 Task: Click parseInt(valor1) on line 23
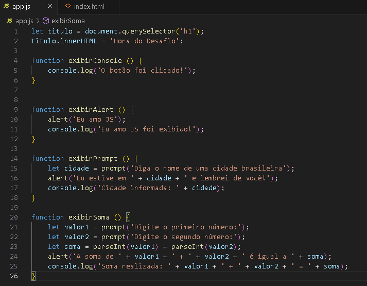(126, 247)
